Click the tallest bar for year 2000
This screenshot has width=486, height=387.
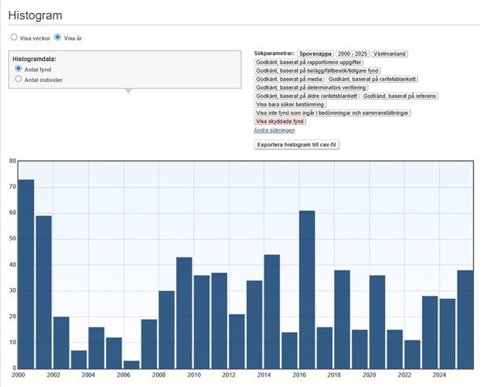click(26, 274)
